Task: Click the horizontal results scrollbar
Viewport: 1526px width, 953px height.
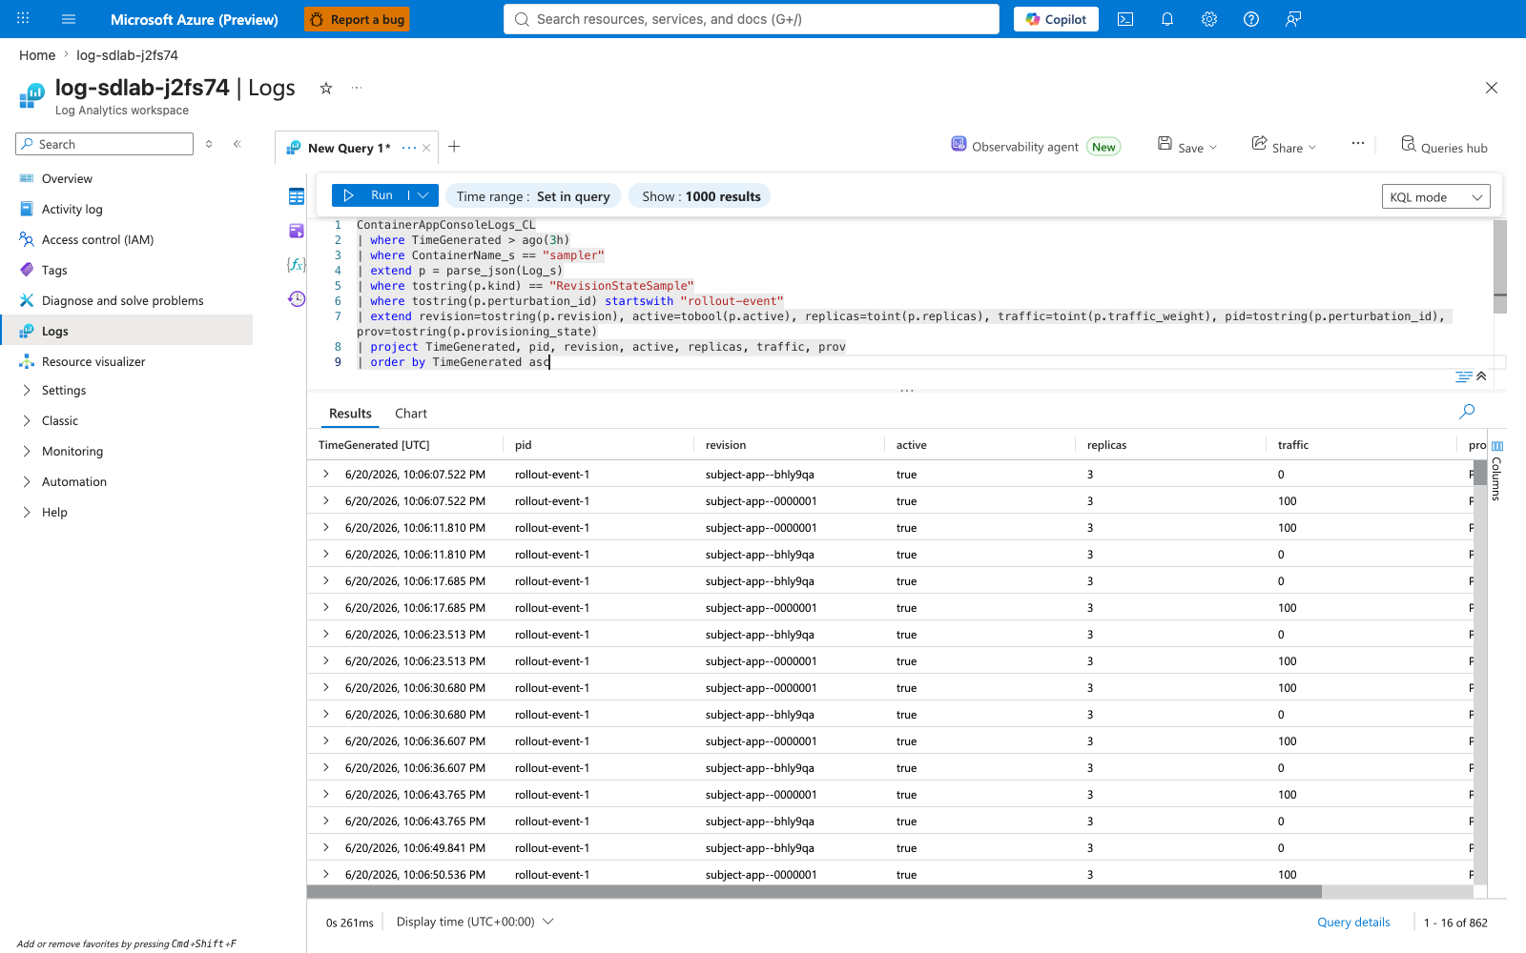Action: 815,892
